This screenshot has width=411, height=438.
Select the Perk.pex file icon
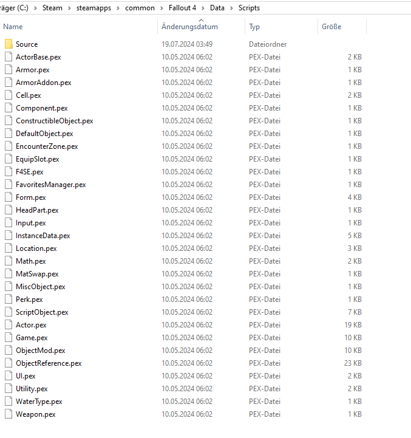[8, 299]
